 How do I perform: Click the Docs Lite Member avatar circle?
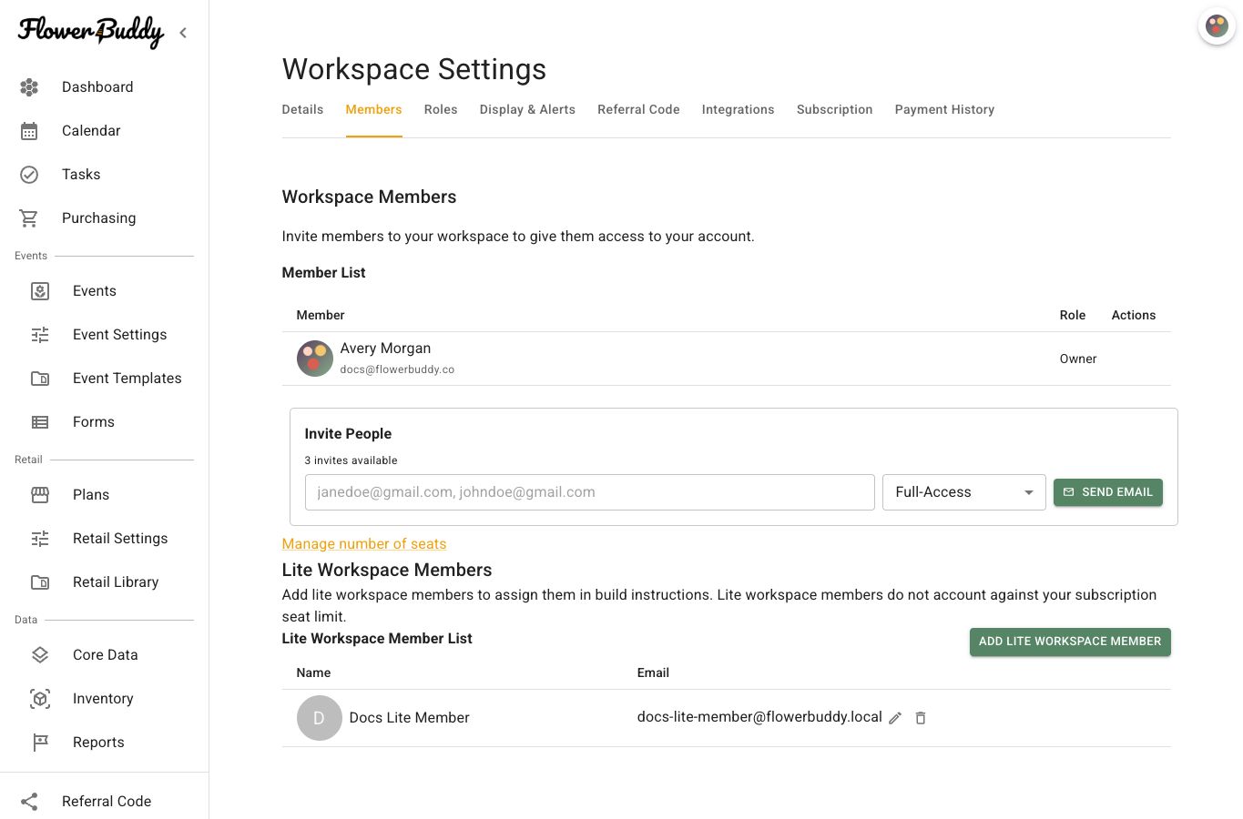[320, 718]
